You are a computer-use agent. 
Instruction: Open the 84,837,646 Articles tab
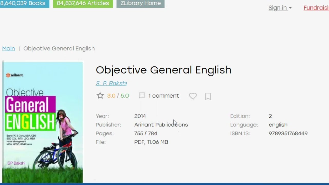click(x=83, y=3)
